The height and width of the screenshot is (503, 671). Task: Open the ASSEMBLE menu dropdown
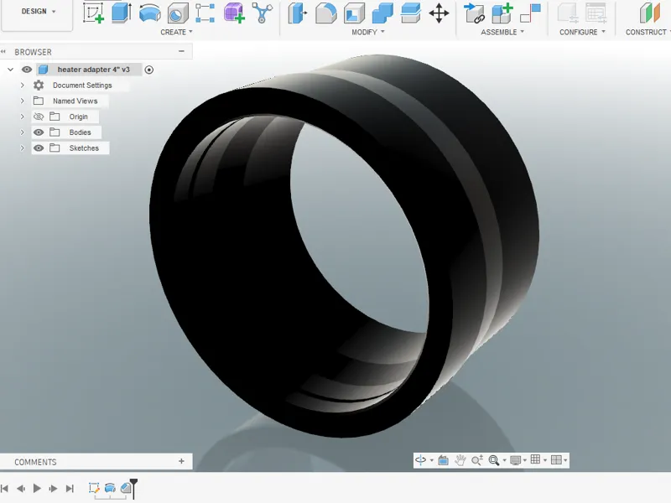502,32
